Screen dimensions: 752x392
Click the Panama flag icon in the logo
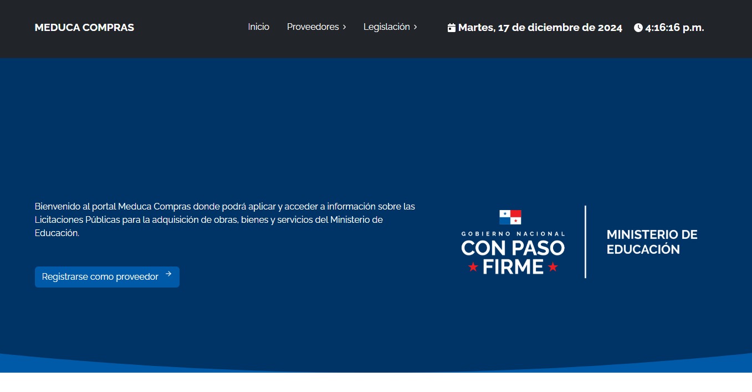(x=510, y=217)
